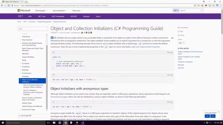Collapse Object and Collection Initializers node
Screen dimensions: 223x125
(x=21, y=80)
